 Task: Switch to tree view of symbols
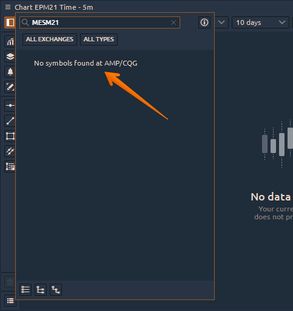(41, 290)
